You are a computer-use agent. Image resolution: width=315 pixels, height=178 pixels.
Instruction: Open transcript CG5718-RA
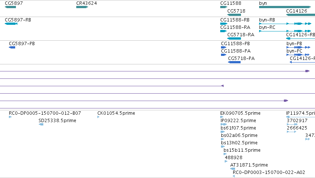[x=234, y=38]
